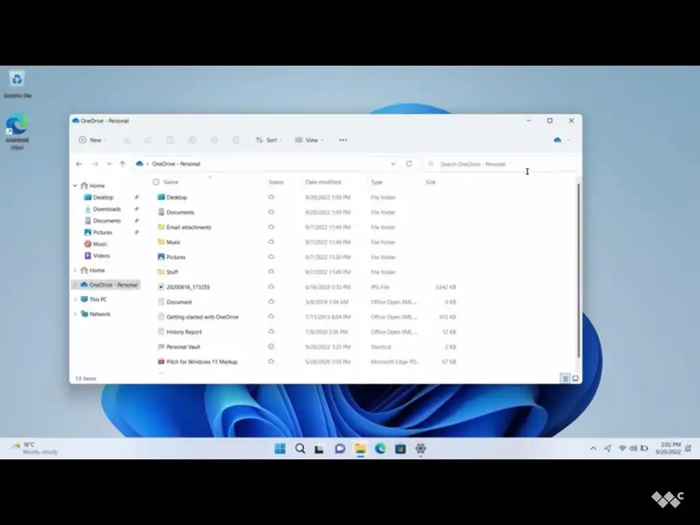Tick the select-all checkbox beside Name
This screenshot has height=525, width=700.
click(x=156, y=182)
